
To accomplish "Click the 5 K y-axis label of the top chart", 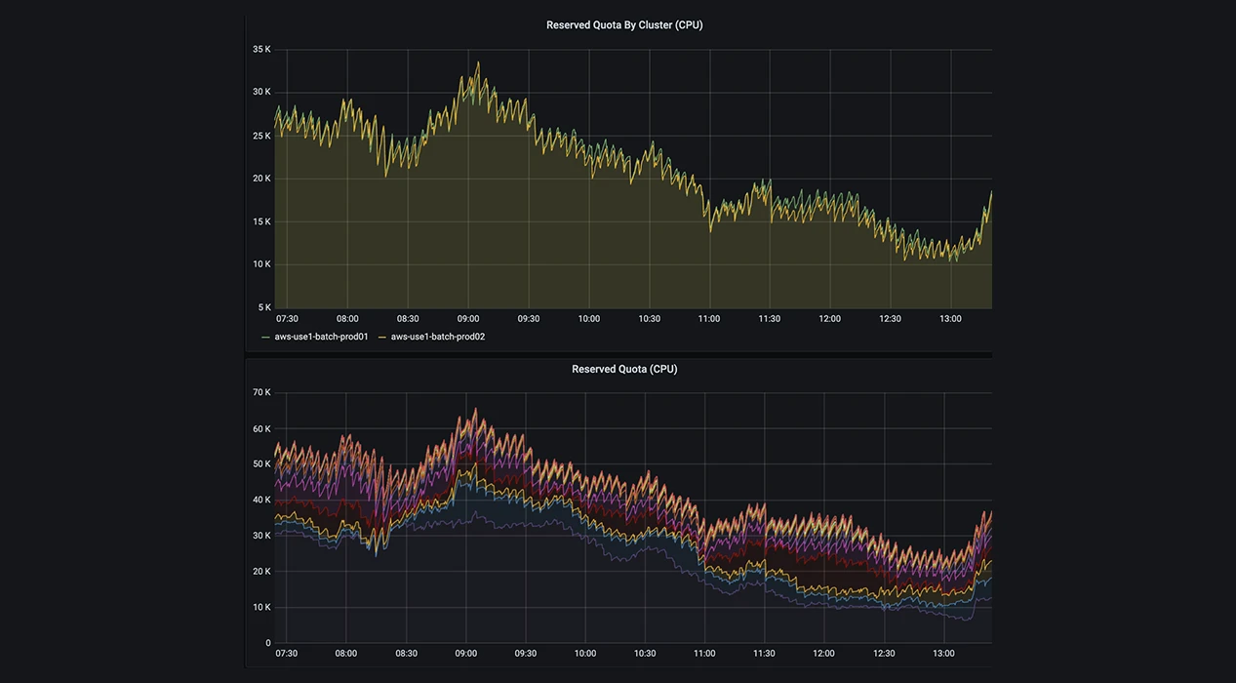I will [x=264, y=307].
